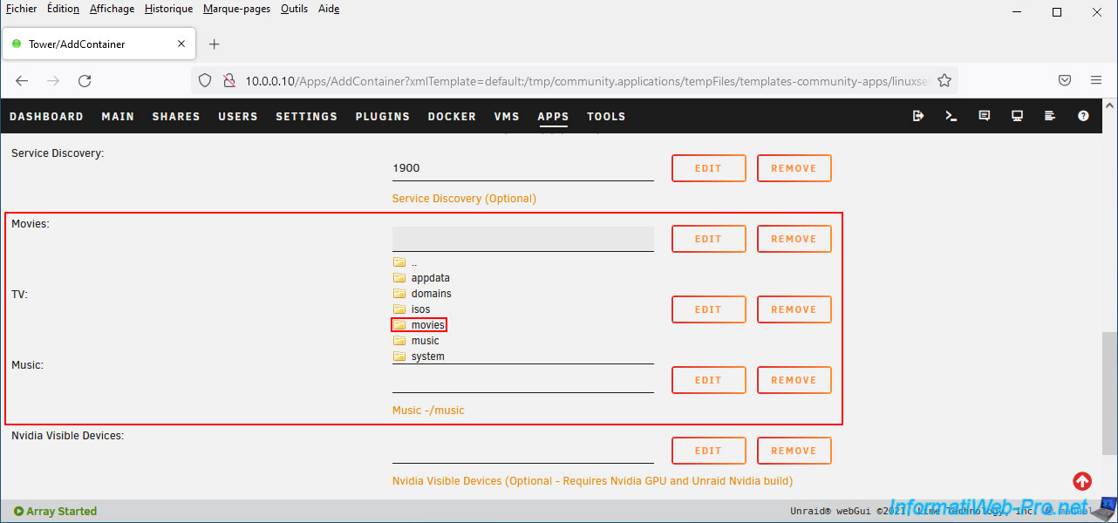The height and width of the screenshot is (523, 1118).
Task: Choose the appdata folder
Action: 430,278
